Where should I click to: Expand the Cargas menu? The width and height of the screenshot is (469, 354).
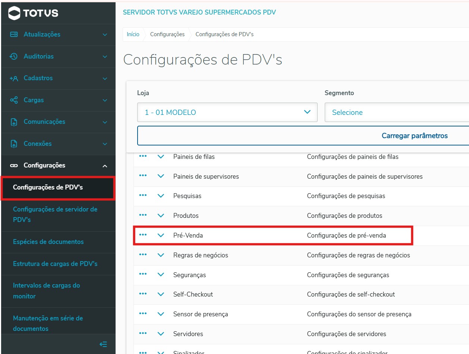(105, 100)
